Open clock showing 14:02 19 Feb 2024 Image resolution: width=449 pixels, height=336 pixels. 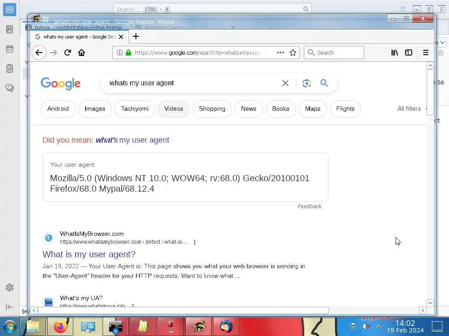coord(405,327)
